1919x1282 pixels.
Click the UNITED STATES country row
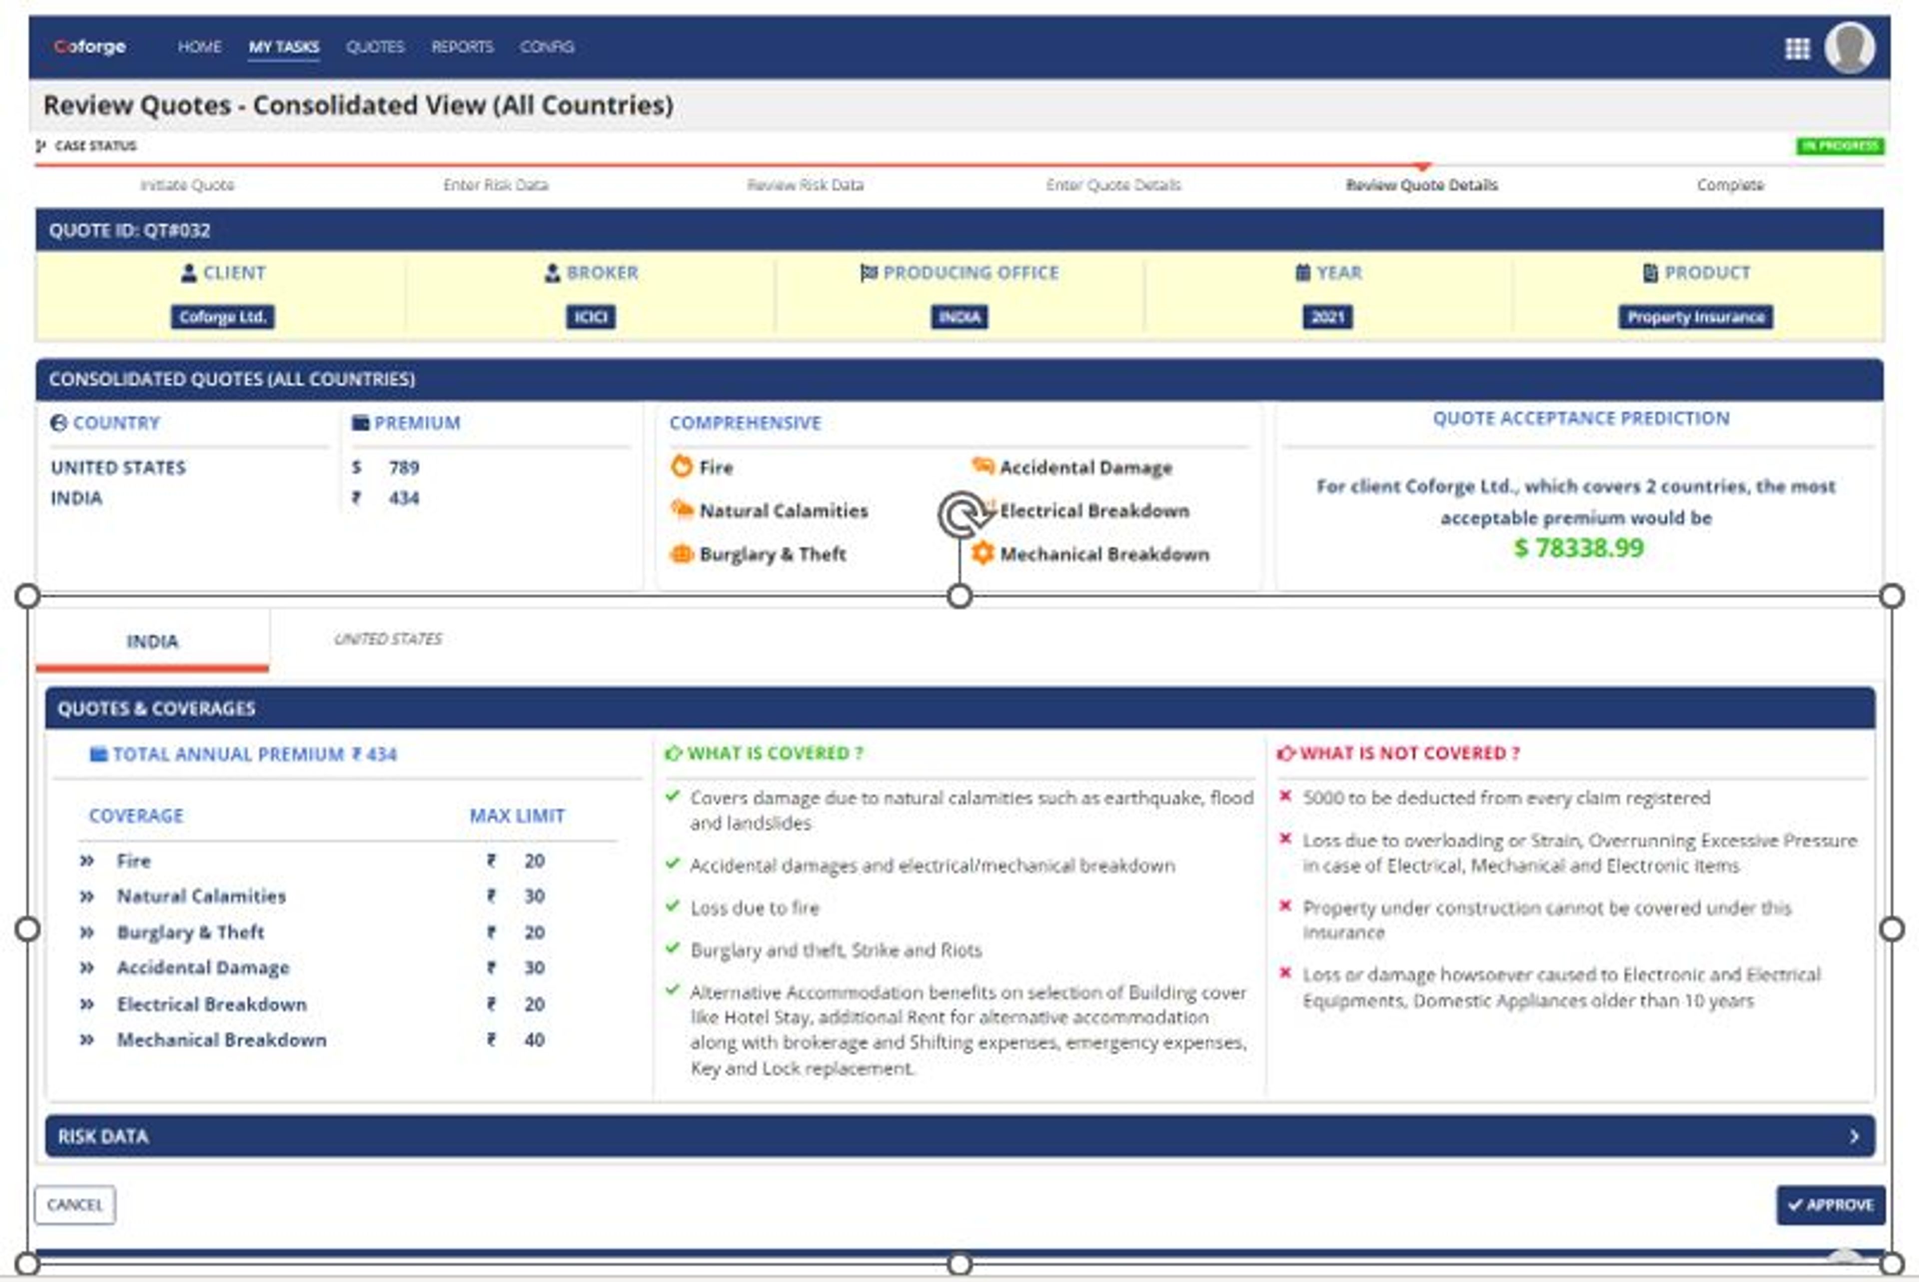coord(118,468)
